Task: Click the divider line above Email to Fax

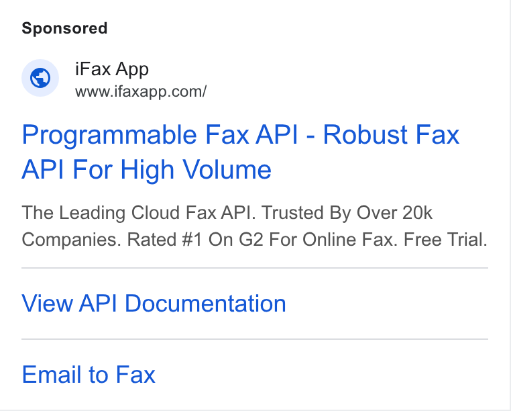Action: point(255,339)
